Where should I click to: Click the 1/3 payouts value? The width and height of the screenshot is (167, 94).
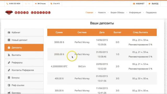click(x=117, y=54)
